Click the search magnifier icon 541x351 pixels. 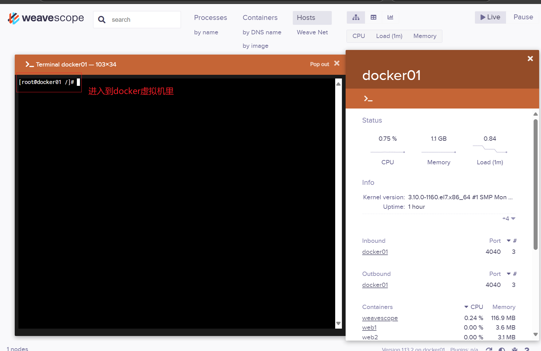point(102,20)
